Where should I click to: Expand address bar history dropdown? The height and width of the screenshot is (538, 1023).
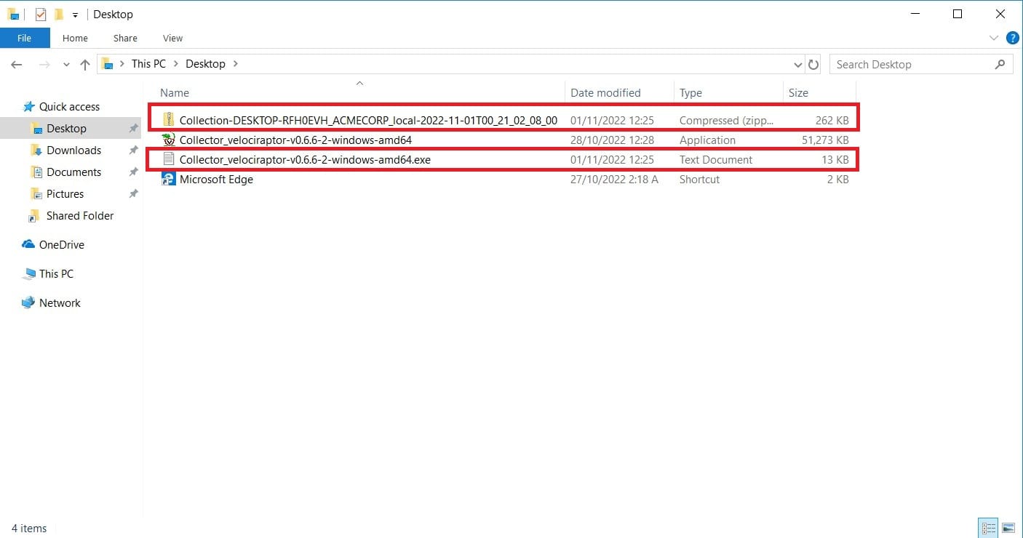(798, 65)
